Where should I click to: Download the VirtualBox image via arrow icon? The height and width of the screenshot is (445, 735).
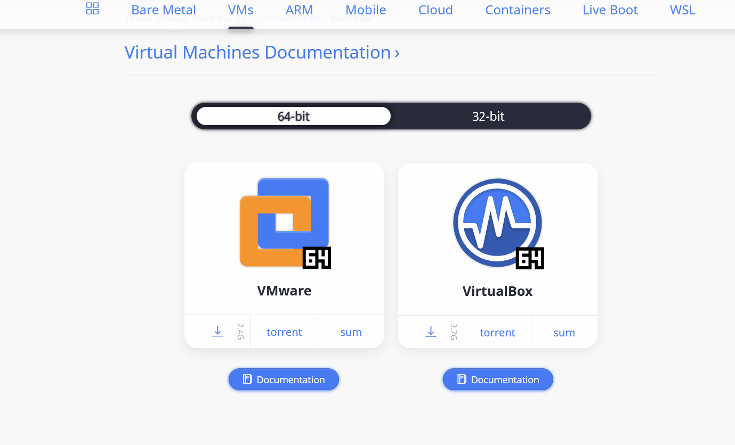[431, 332]
